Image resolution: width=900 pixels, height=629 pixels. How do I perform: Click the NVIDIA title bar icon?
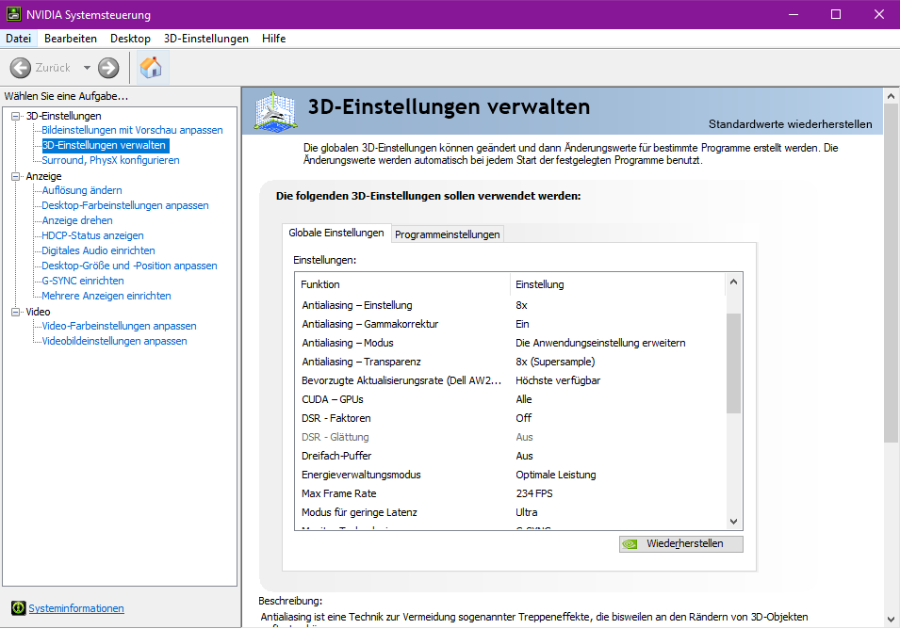point(13,14)
